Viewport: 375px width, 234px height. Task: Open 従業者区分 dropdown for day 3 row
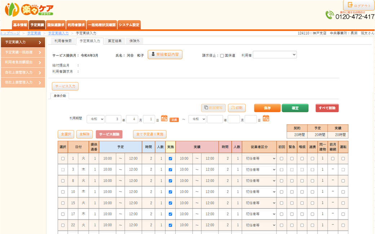tap(259, 170)
